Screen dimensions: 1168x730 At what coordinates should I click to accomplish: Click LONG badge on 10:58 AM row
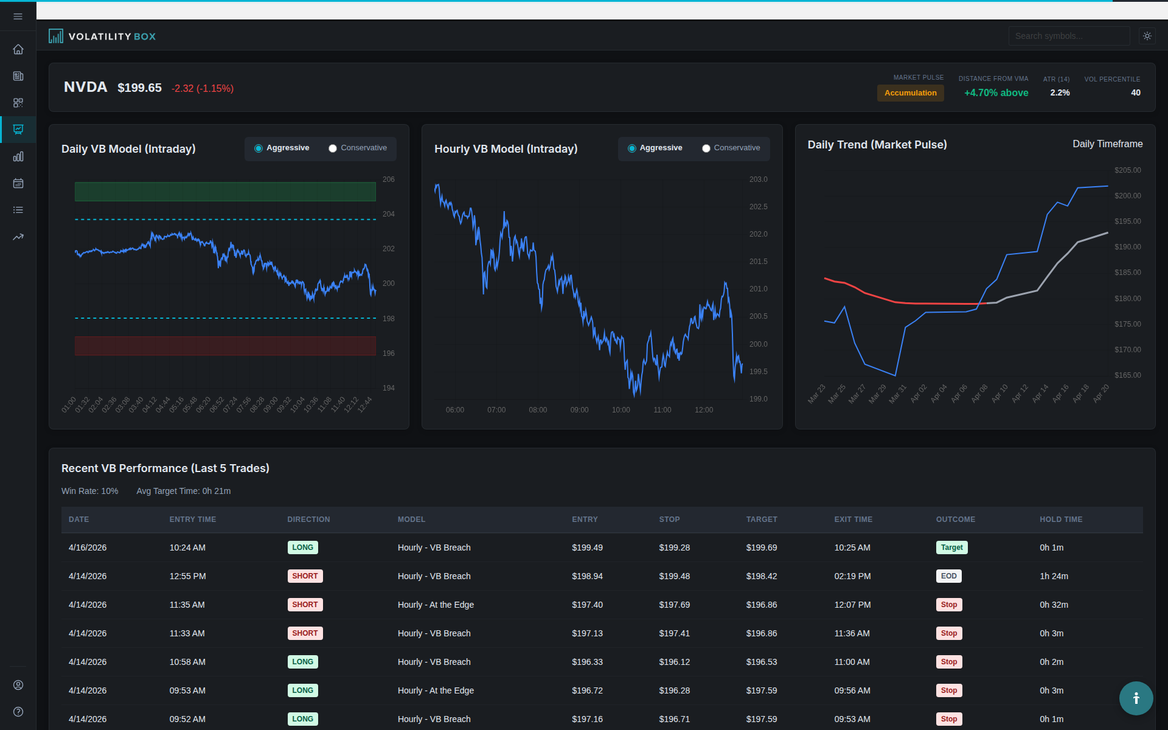(x=302, y=662)
